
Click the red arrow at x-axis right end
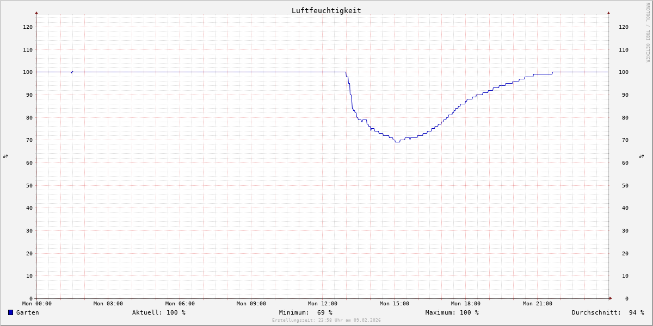610,298
